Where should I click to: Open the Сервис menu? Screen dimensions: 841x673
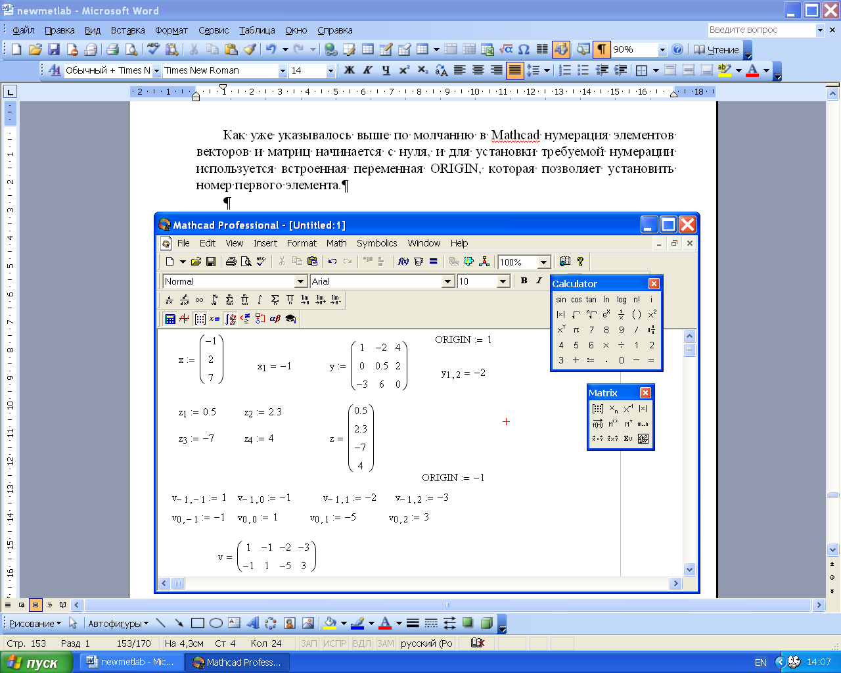(214, 30)
